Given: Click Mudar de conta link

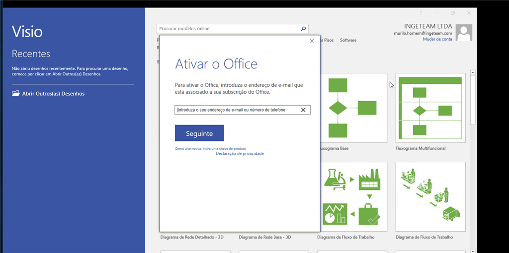Looking at the screenshot, I should [437, 39].
